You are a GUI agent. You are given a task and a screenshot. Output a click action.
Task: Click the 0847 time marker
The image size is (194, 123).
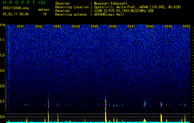pos(131,26)
